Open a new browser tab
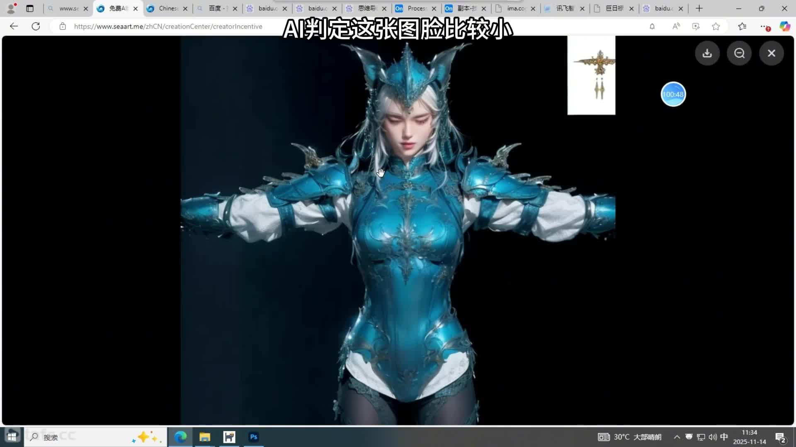Viewport: 796px width, 447px height. (699, 8)
